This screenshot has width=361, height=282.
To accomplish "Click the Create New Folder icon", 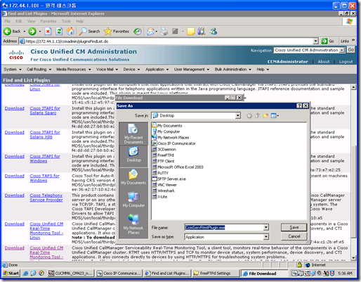I will (x=265, y=115).
